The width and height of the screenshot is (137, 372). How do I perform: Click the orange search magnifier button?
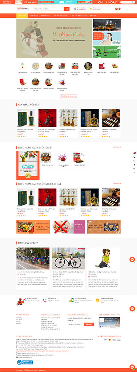coord(66,9)
